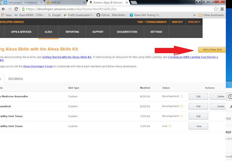Screen dimensions: 232x161
Task: Close the Edit project - Hackster.io tab
Action: (41, 2)
